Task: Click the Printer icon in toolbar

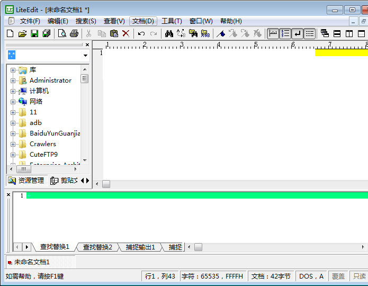Action: (x=74, y=33)
